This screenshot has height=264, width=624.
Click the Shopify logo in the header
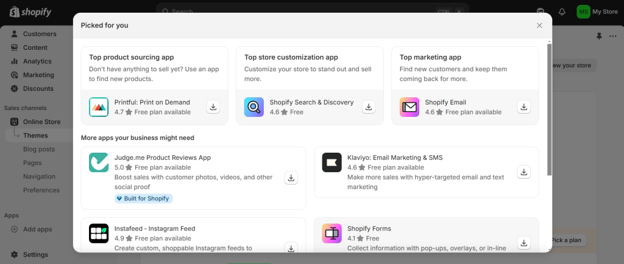(30, 12)
